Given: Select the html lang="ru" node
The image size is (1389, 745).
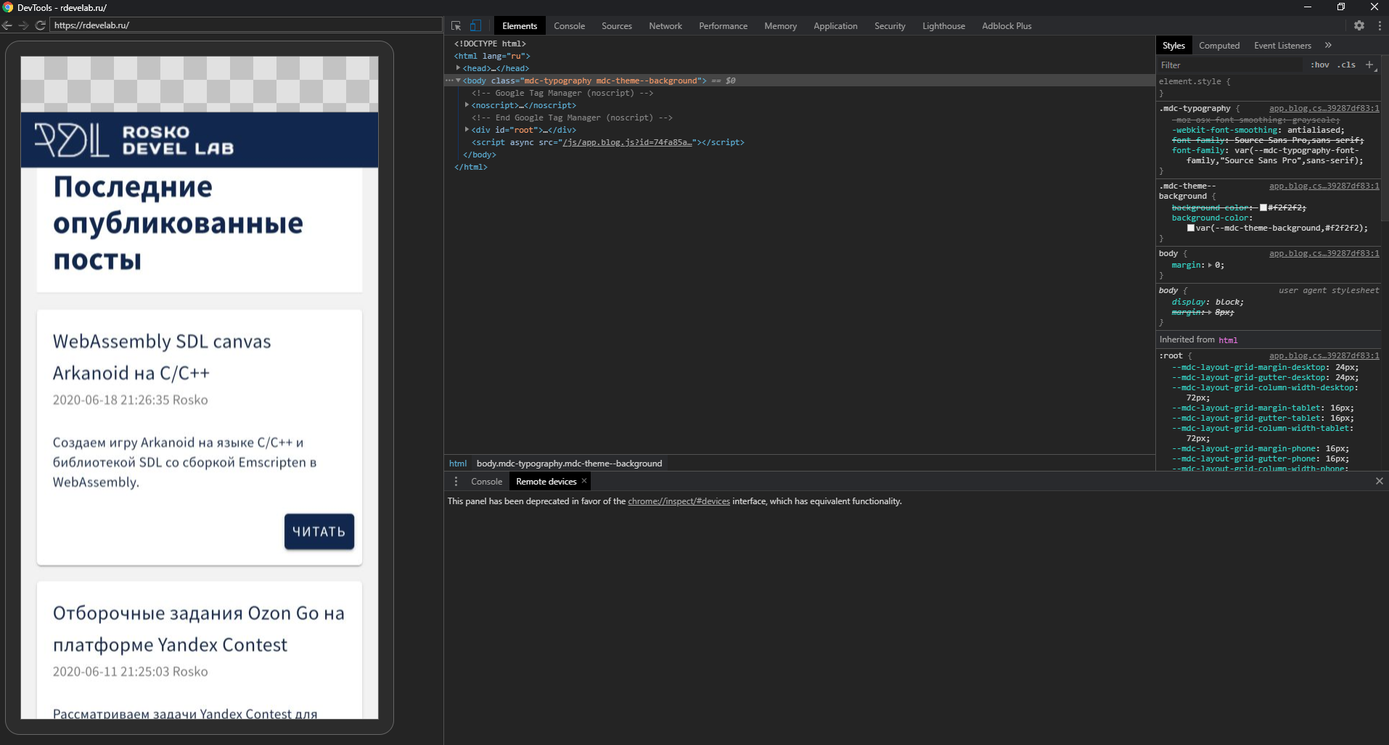Looking at the screenshot, I should (492, 56).
